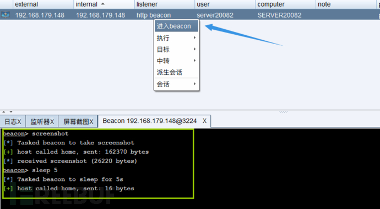Image resolution: width=380 pixels, height=209 pixels.
Task: Switch to the 日志 tab
Action: (13, 121)
